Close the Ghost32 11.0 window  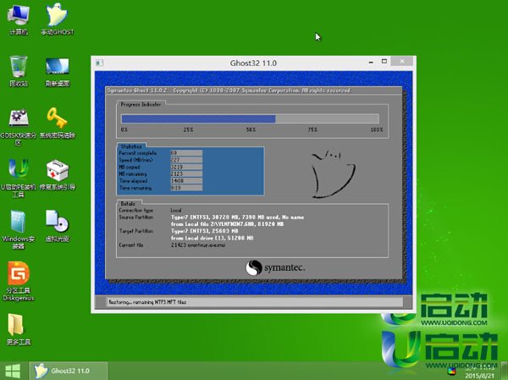pos(401,61)
